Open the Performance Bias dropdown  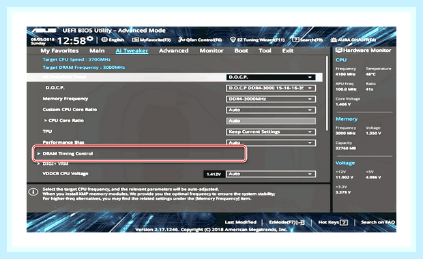pyautogui.click(x=271, y=142)
